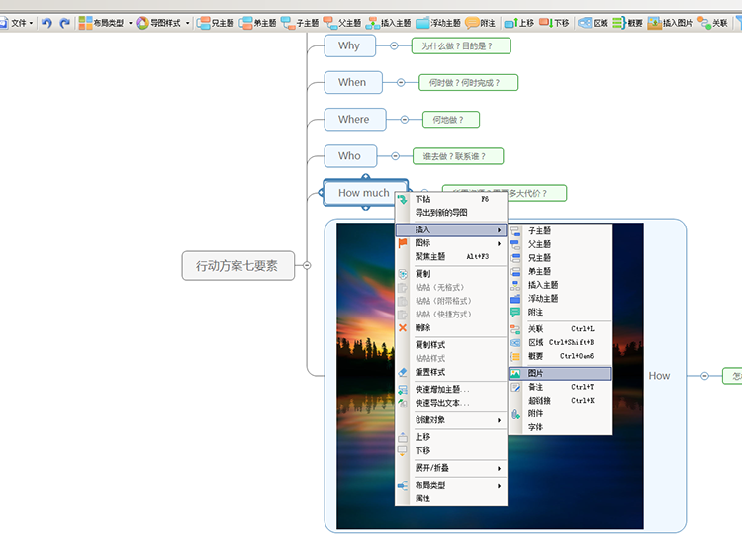
Task: Choose 子主题 in the insert submenu
Action: click(x=560, y=230)
